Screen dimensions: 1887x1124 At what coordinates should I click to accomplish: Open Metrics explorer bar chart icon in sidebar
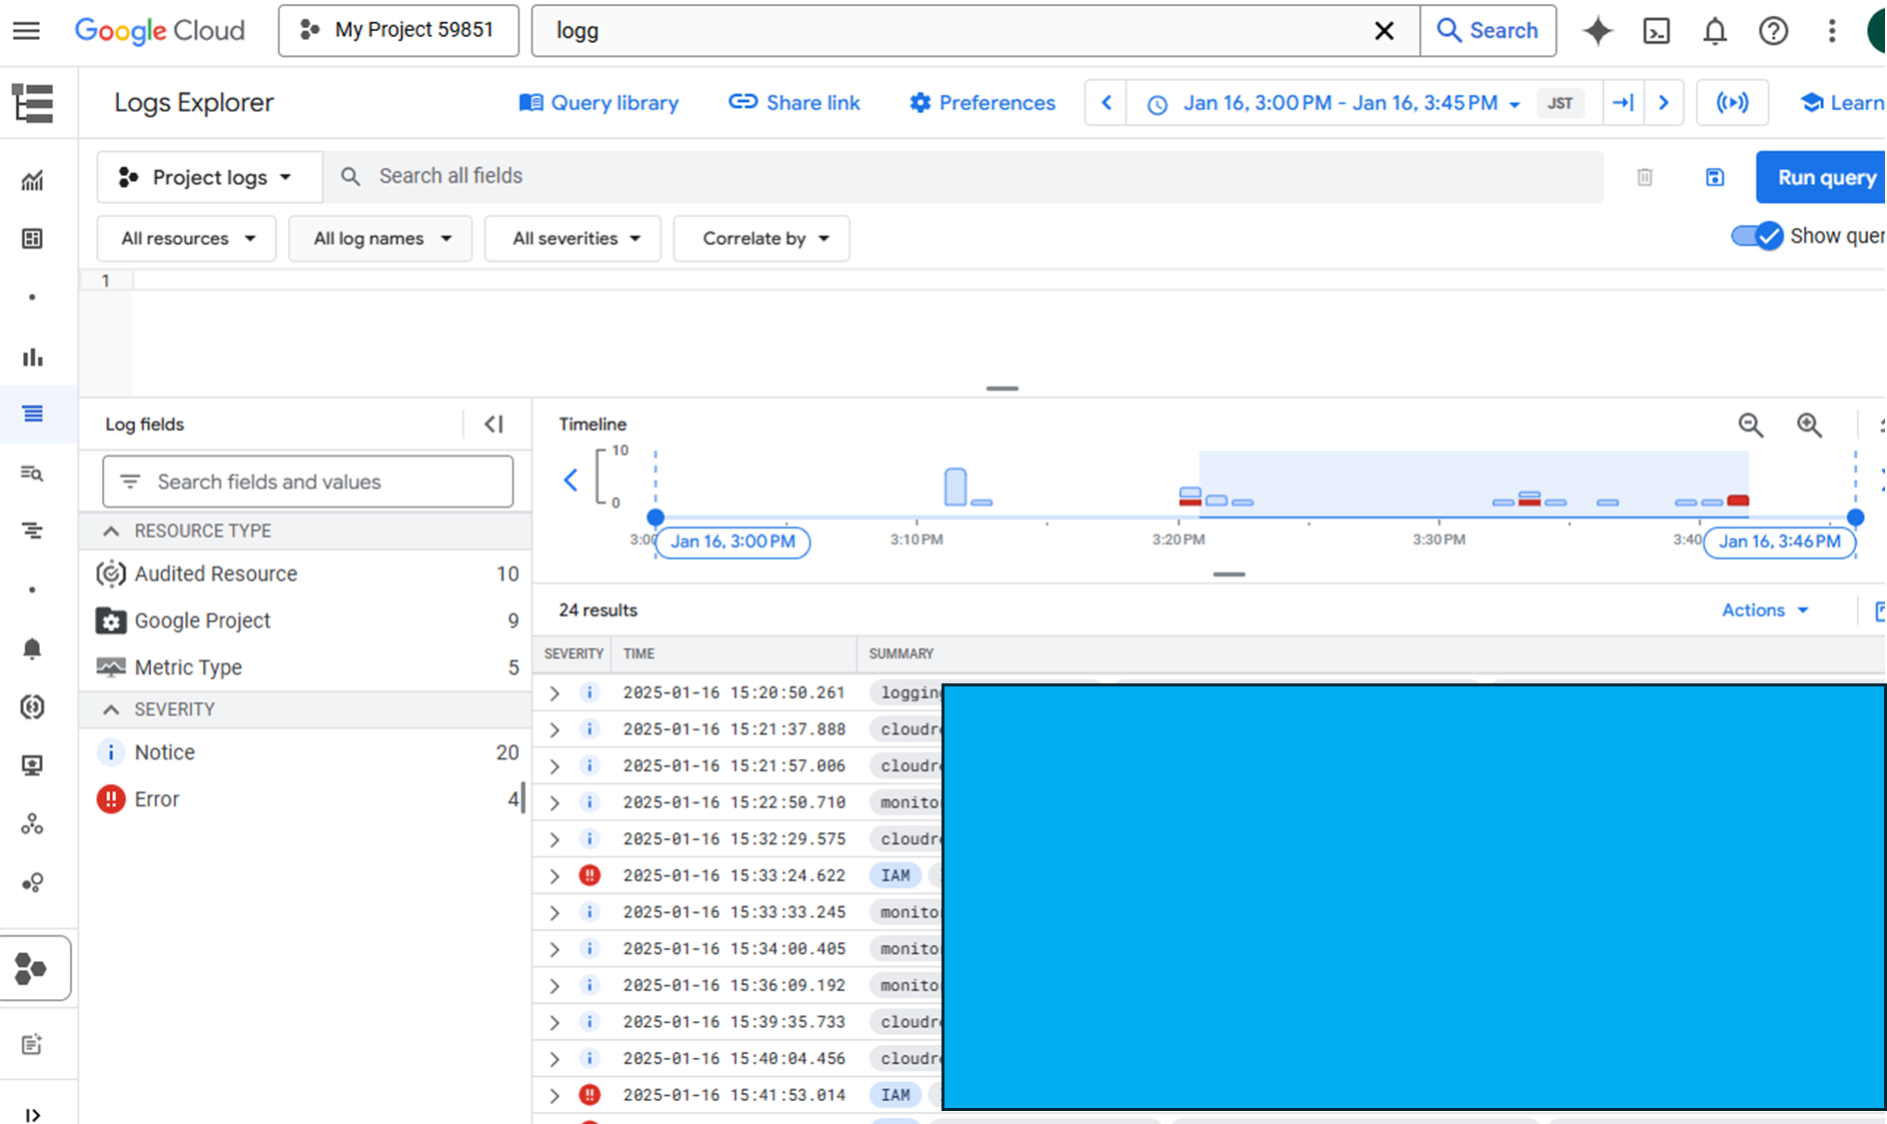click(32, 357)
